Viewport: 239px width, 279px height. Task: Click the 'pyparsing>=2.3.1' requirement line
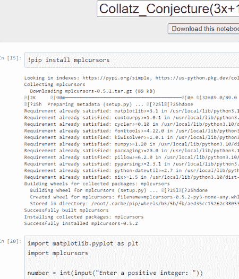click(132, 164)
